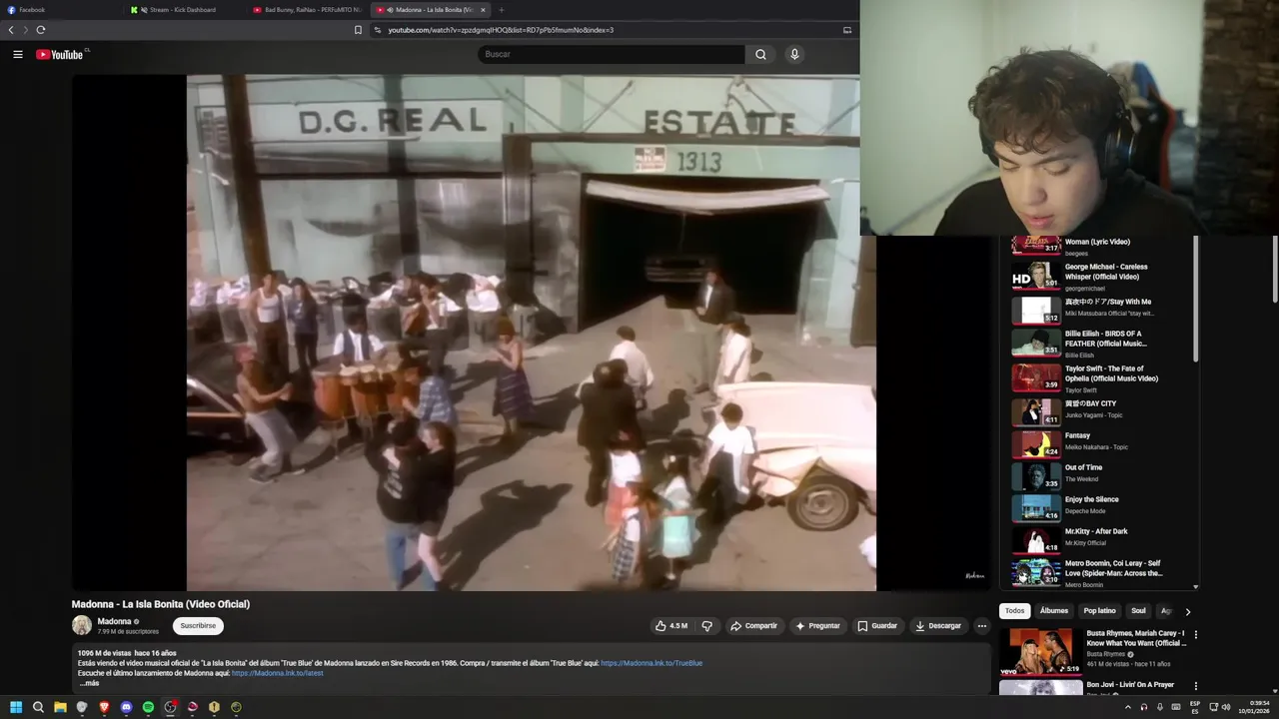
Task: Open OBS Studio from the taskbar
Action: 170,707
